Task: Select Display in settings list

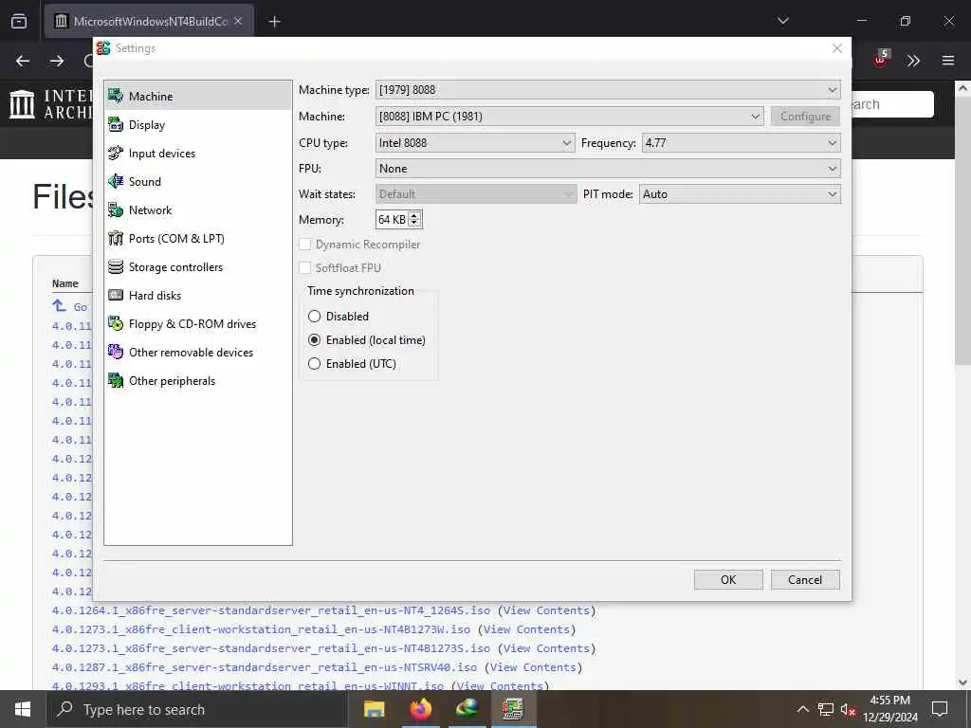Action: click(197, 124)
